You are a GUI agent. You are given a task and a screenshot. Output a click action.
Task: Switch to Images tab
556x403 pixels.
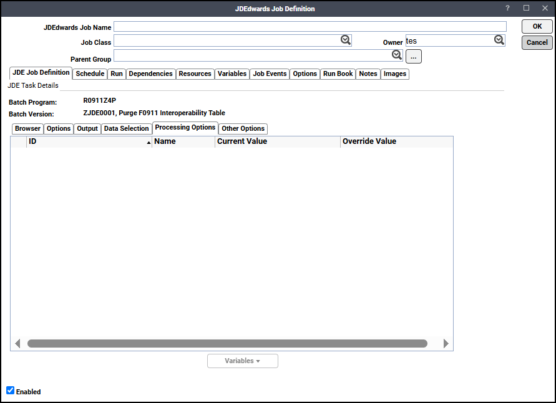[395, 73]
